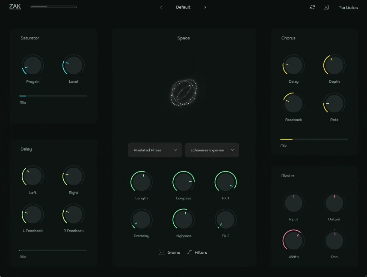The height and width of the screenshot is (277, 367).
Task: Click the Width knob in Master section
Action: pos(293,240)
